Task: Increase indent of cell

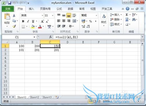Action: [64, 26]
